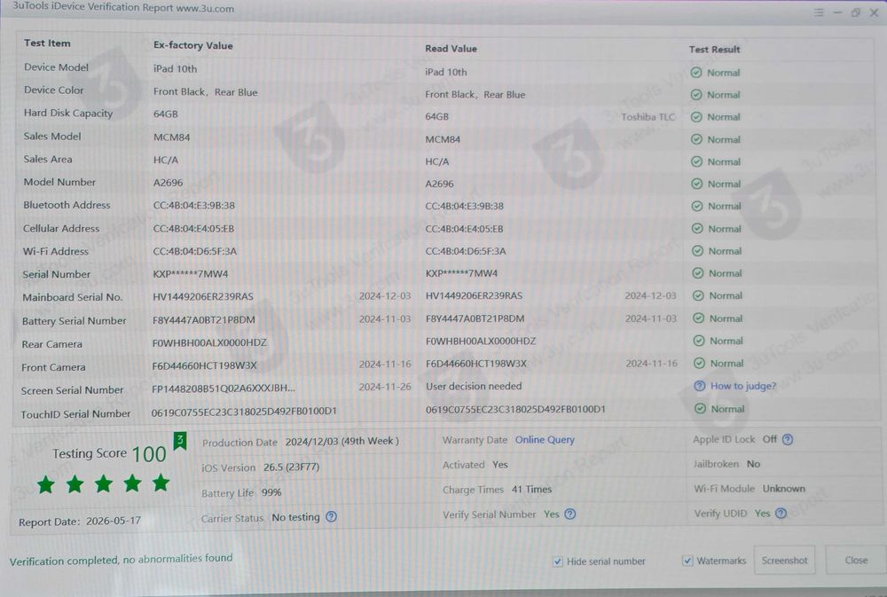Select ex-factory Bluetooth address CC:4B:04:E3:9B:38
This screenshot has height=597, width=887.
point(194,206)
